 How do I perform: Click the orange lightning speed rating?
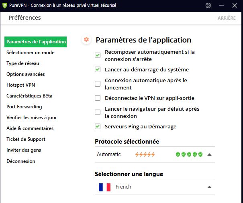[145, 154]
